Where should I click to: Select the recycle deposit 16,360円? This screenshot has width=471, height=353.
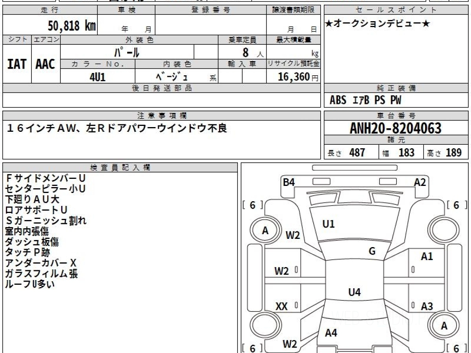pyautogui.click(x=298, y=77)
